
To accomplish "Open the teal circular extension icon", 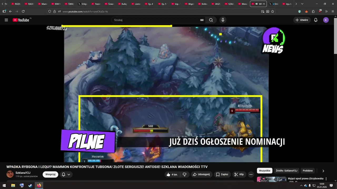I will pos(300,12).
